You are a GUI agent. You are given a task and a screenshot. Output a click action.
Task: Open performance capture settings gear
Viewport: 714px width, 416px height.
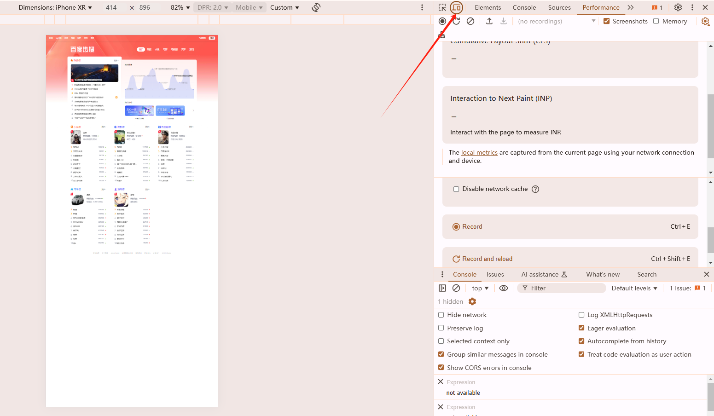(x=705, y=21)
